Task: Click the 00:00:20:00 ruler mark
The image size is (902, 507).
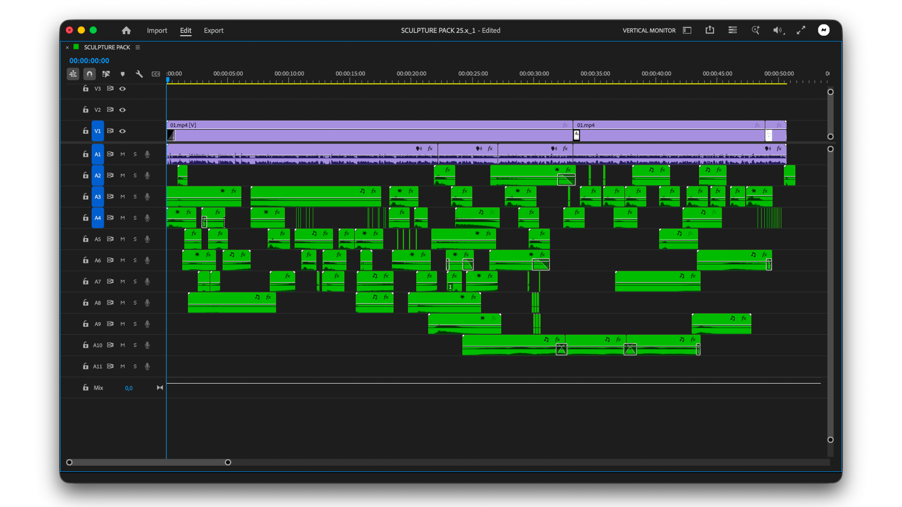Action: coord(411,74)
